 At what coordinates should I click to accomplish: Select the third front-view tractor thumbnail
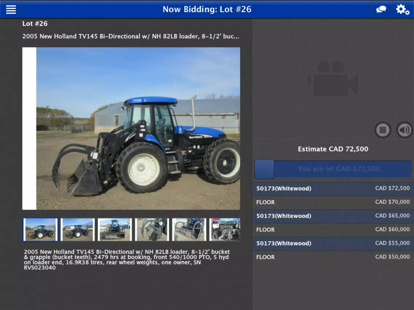[115, 229]
